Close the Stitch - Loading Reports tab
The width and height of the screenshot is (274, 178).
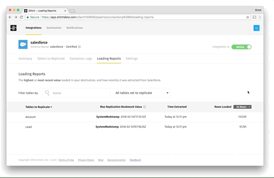(x=65, y=11)
